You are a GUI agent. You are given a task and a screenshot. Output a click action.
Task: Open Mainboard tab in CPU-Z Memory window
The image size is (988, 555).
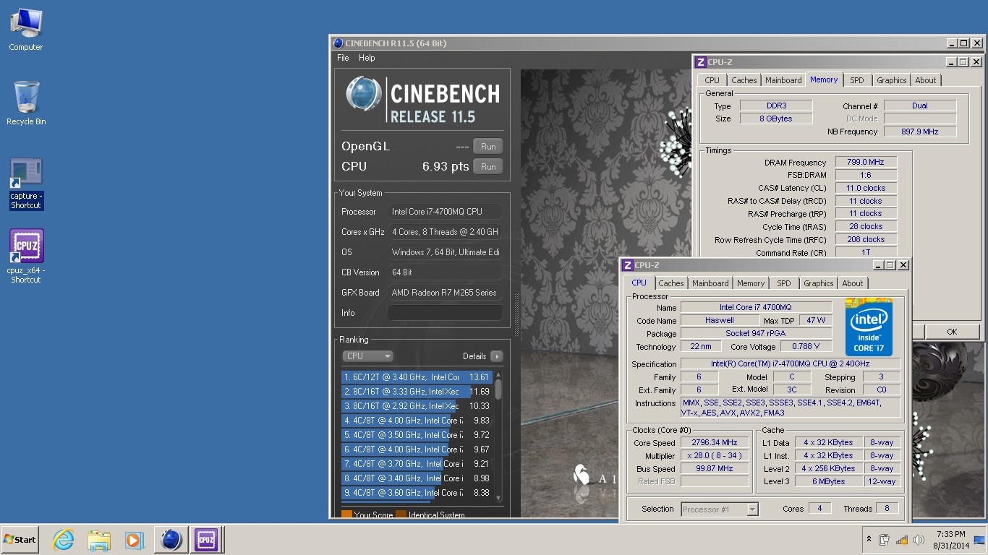click(783, 80)
